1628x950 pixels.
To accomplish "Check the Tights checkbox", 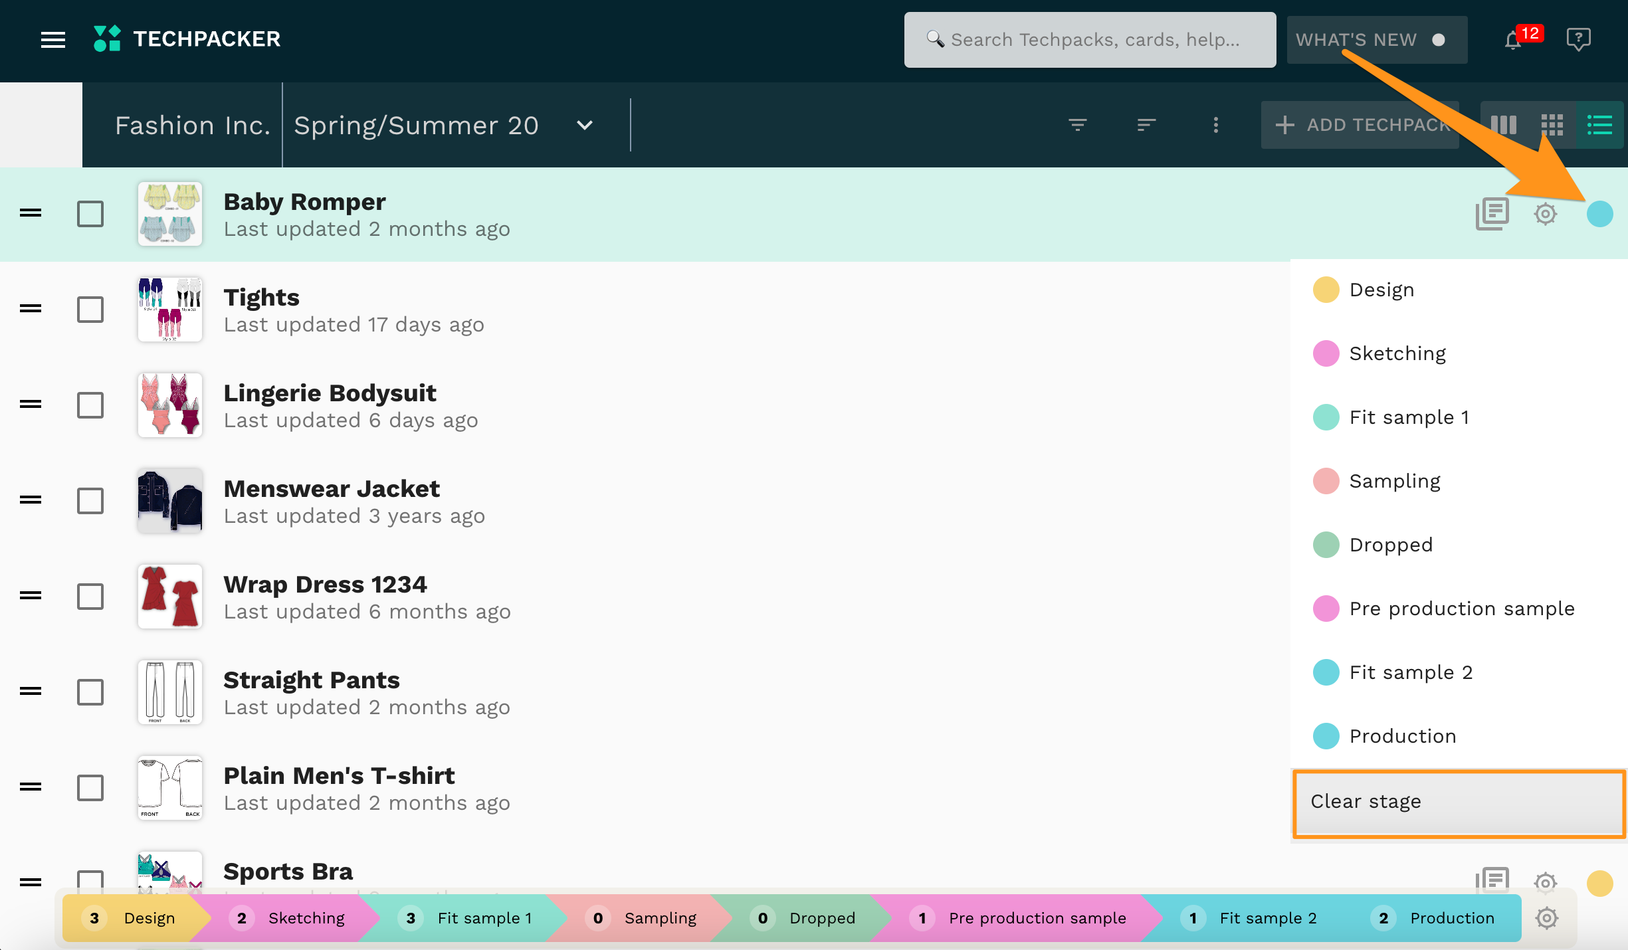I will [x=90, y=310].
